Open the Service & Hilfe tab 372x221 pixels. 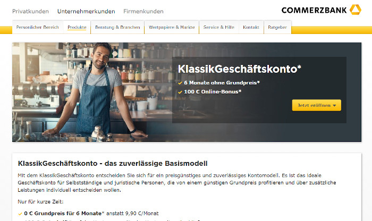(x=219, y=27)
